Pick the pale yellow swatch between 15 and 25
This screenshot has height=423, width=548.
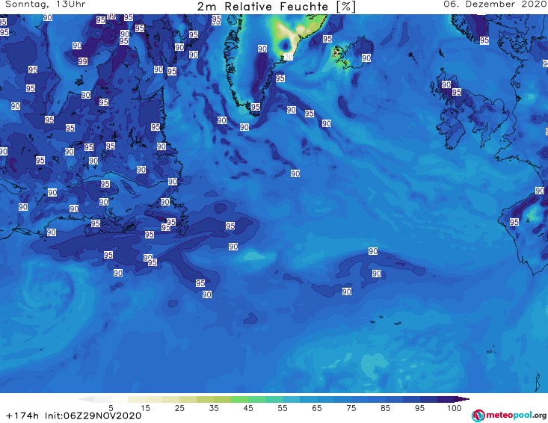[171, 399]
